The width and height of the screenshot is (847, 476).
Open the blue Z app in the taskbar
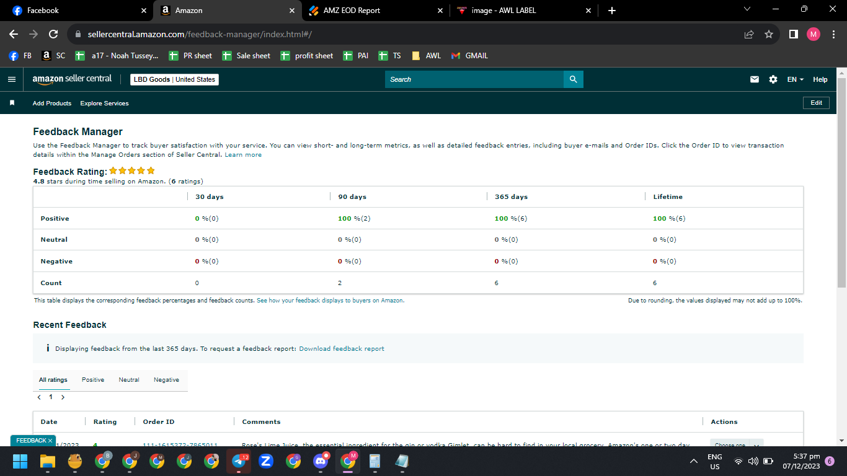click(266, 461)
